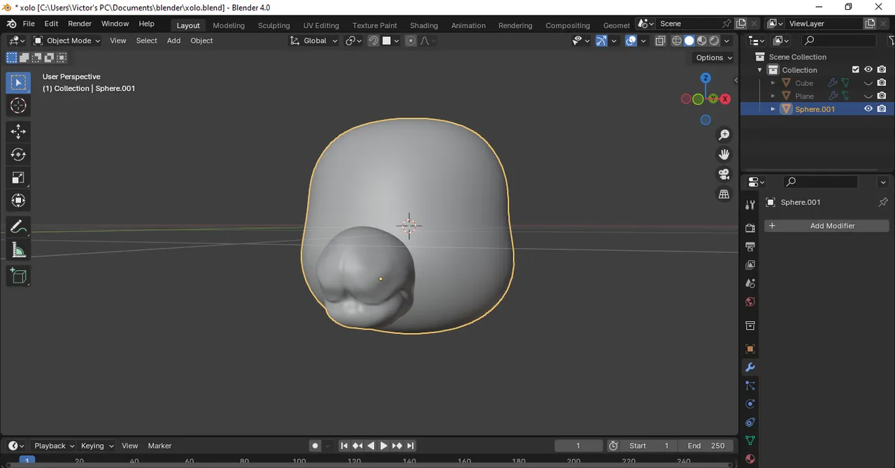The image size is (895, 468).
Task: Switch to material preview shading
Action: point(701,41)
